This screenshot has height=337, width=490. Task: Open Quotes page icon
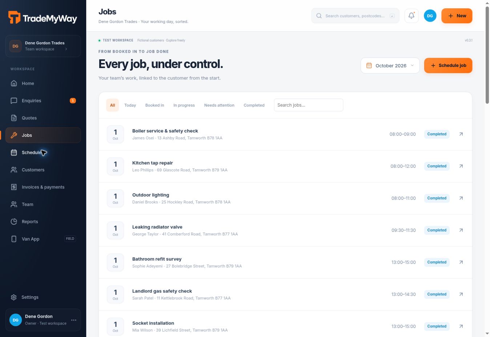(14, 118)
